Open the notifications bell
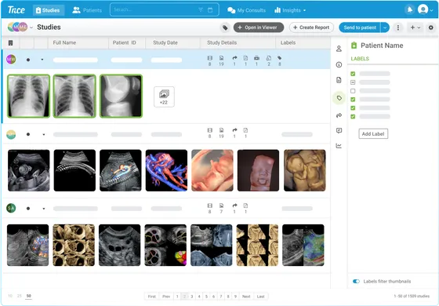Screen dimensions: 439x306 point(409,9)
